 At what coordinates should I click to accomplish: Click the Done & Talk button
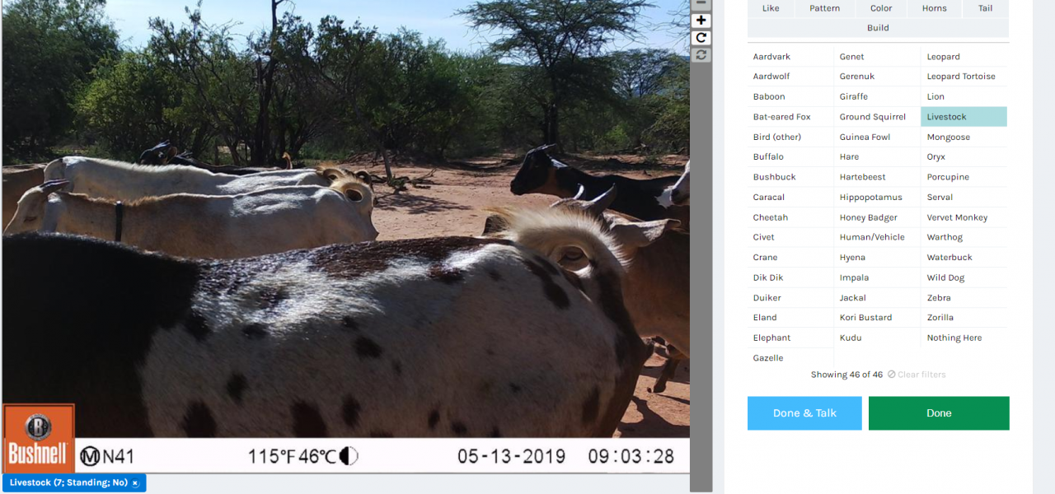(x=804, y=413)
